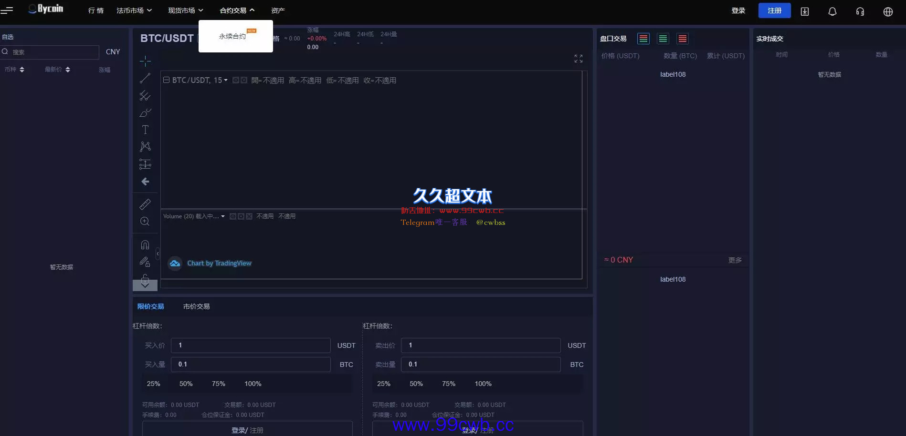Focus the 卖出价 price input
This screenshot has height=436, width=906.
(x=481, y=345)
